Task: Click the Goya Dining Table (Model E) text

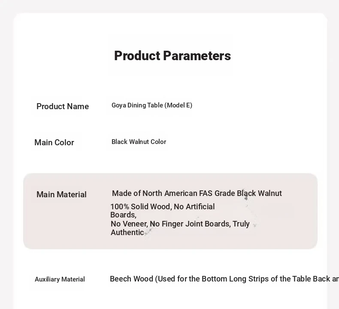Action: coord(152,105)
